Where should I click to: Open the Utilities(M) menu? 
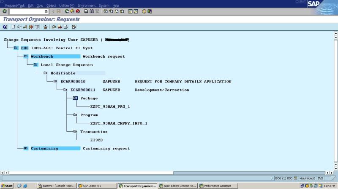pos(67,5)
